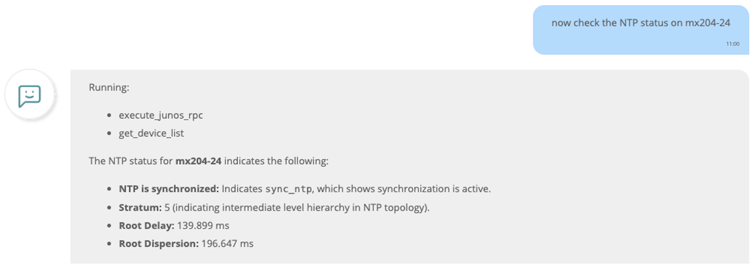Click the "Stratum:" bold label
Viewport: 753px width, 267px height.
(x=140, y=207)
